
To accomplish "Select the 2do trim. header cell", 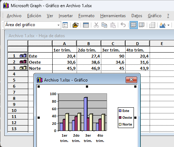I will click(89, 50).
